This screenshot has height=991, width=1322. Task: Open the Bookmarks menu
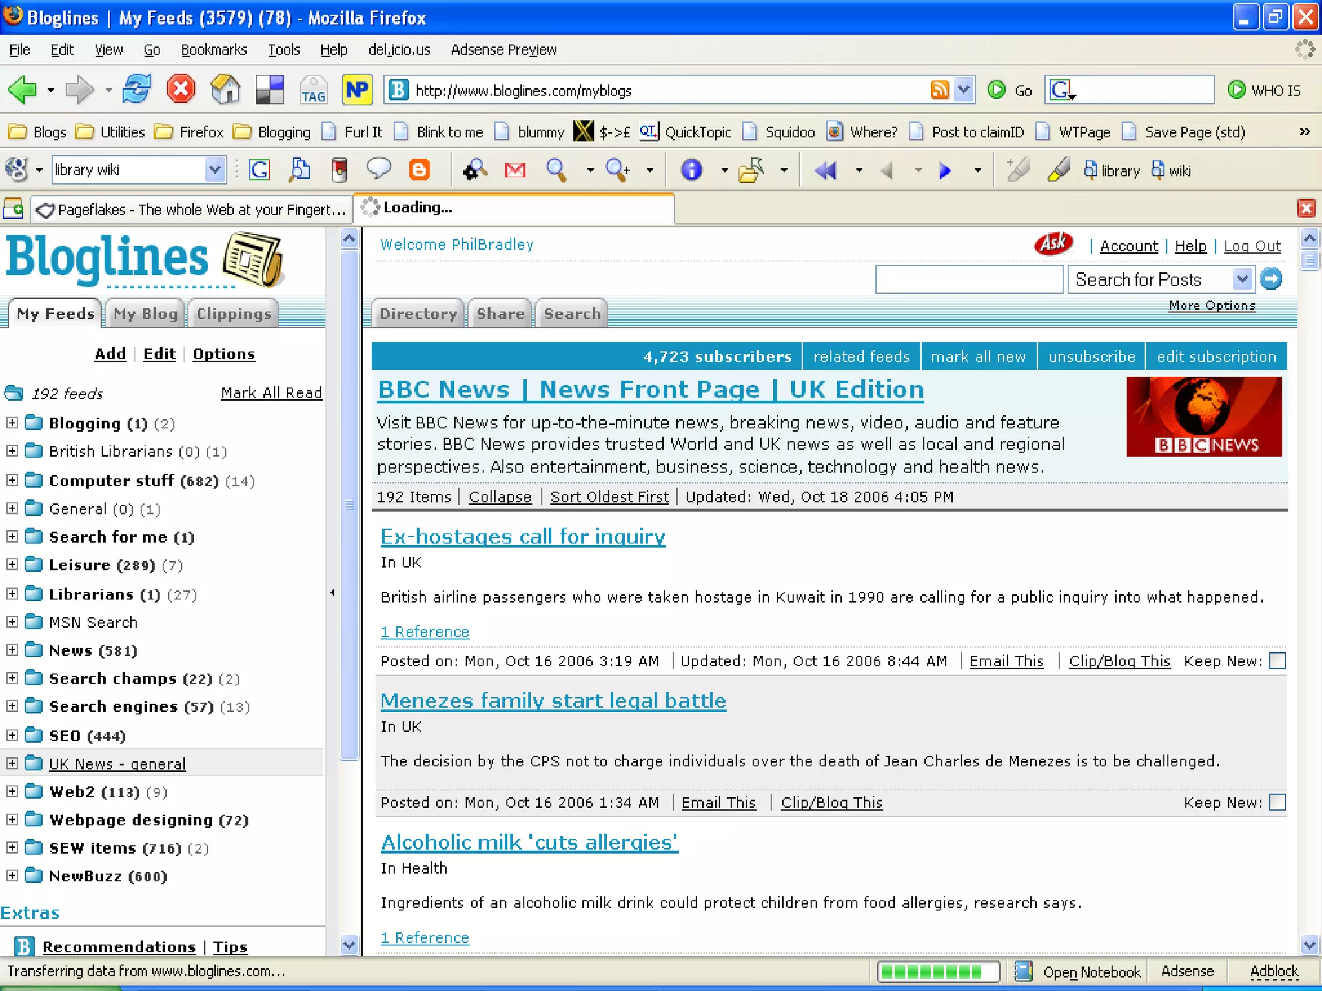click(x=214, y=50)
